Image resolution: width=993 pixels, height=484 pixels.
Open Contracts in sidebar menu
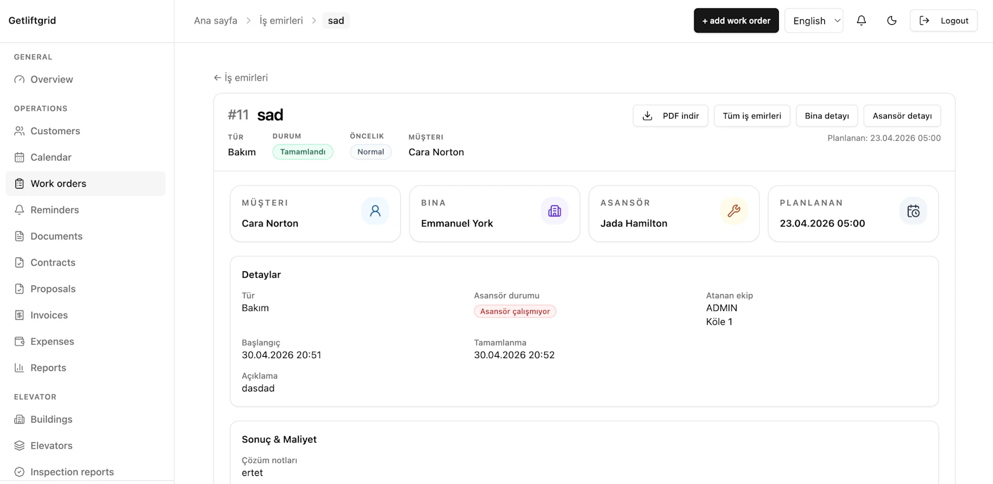pyautogui.click(x=86, y=262)
